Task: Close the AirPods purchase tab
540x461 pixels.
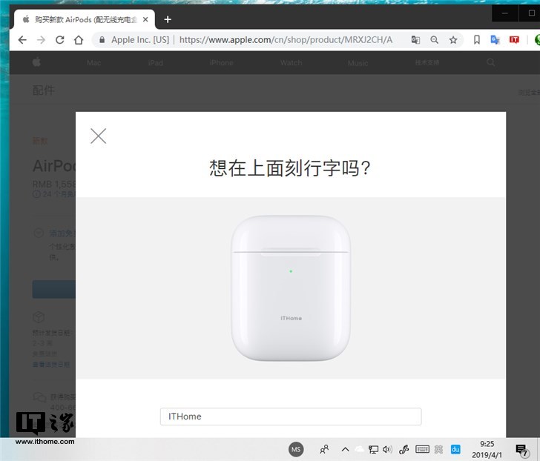Action: 145,19
